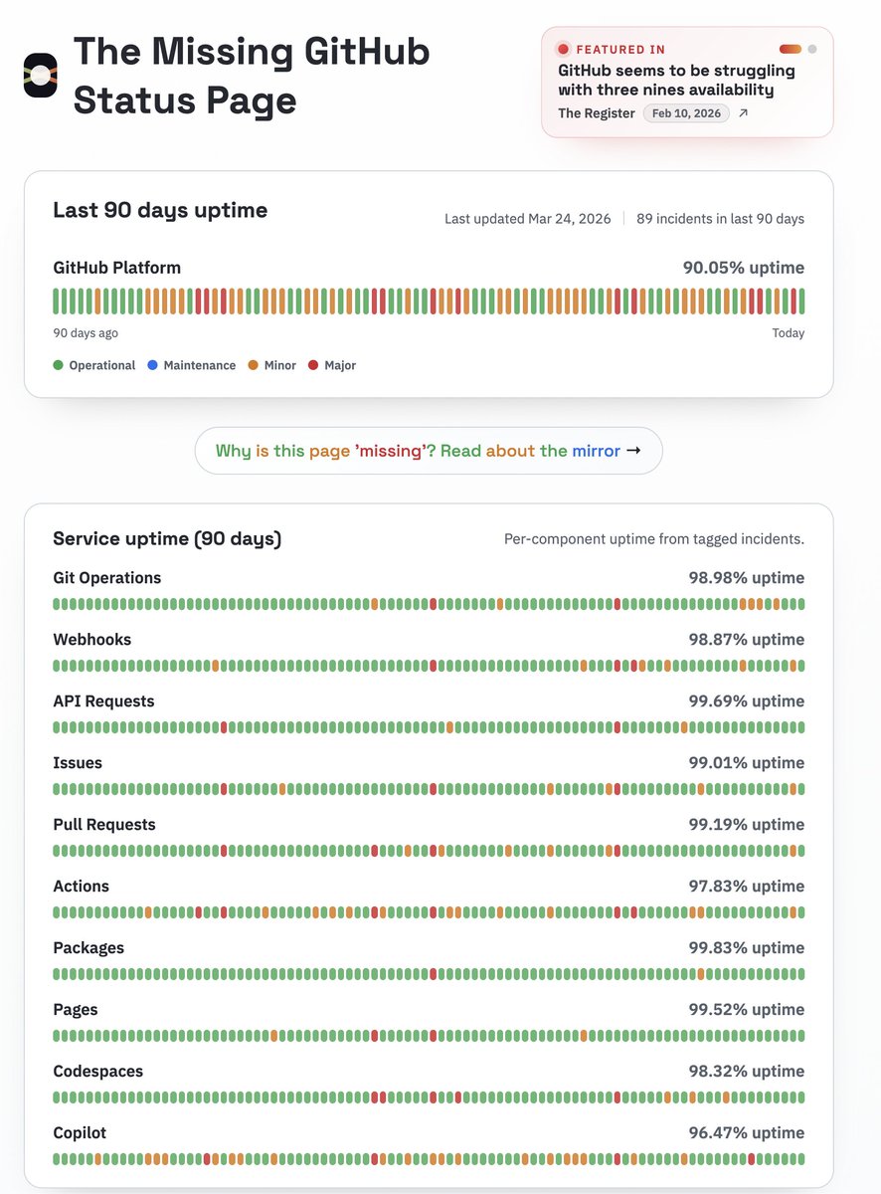Open the GitHub three nines article headline
Screen dimensions: 881x1194
(x=676, y=81)
